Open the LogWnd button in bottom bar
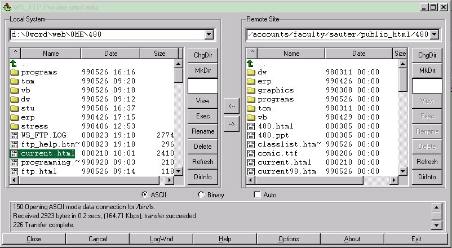 pos(162,239)
